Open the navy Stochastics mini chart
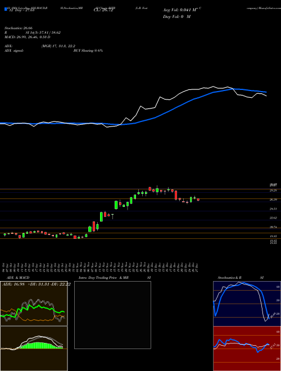This screenshot has width=281, height=371. (247, 304)
